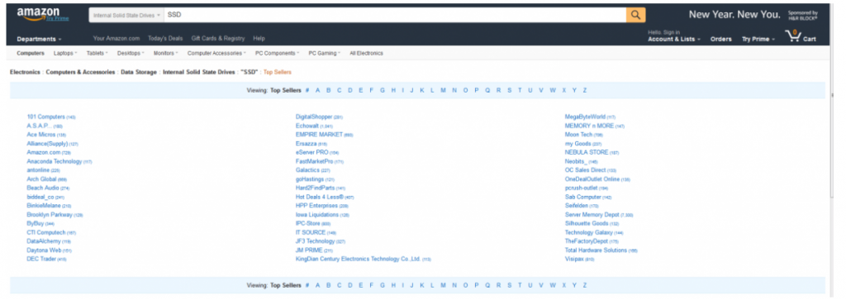Open seller Amazon.com
Screen dimensions: 846x300
point(44,152)
